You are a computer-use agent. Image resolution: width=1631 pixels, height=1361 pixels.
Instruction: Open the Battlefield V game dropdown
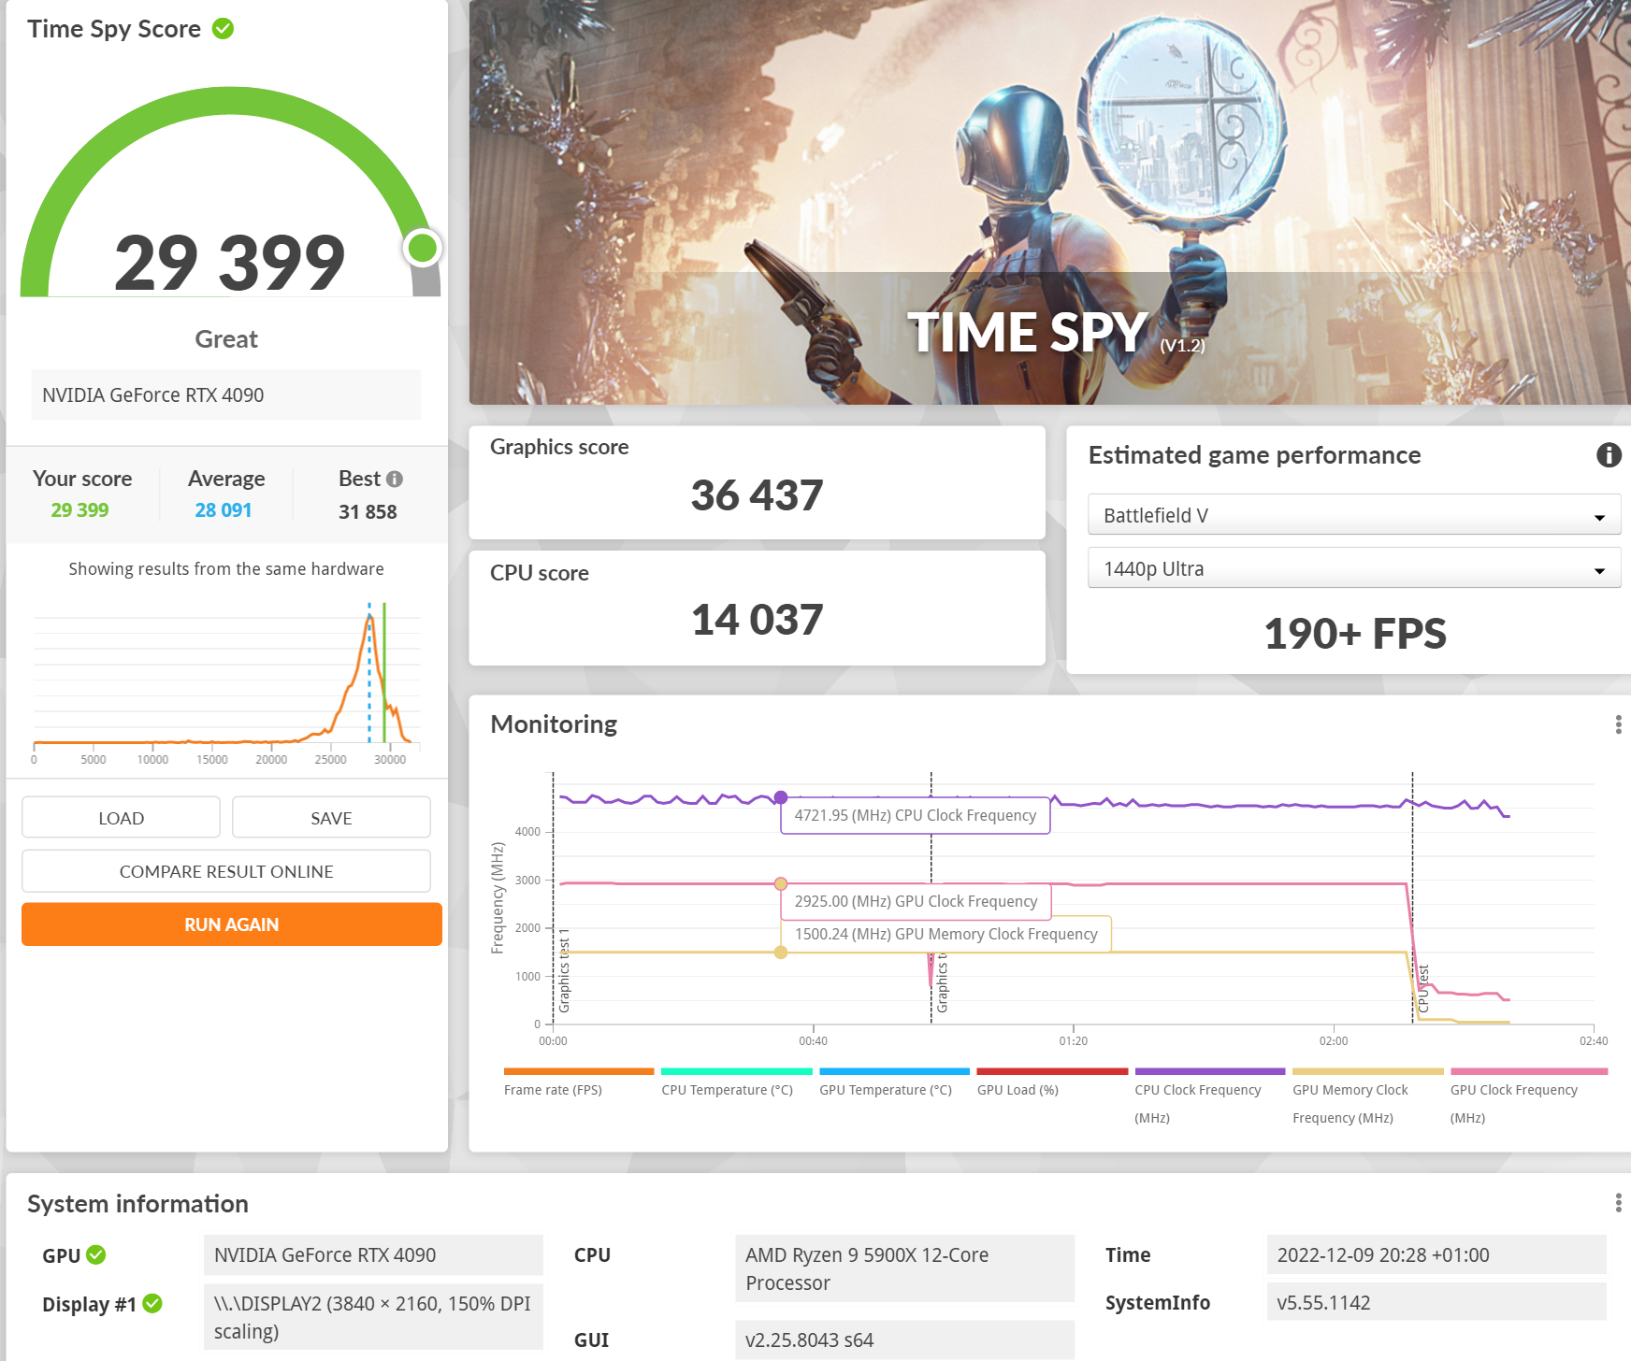(1353, 515)
